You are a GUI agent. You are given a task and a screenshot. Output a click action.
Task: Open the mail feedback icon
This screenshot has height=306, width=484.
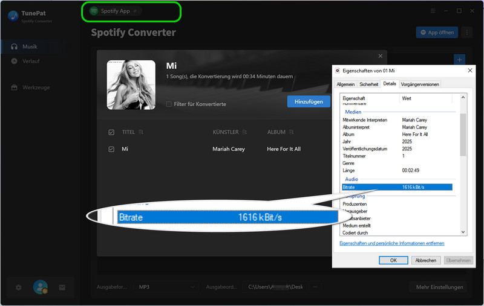[62, 287]
